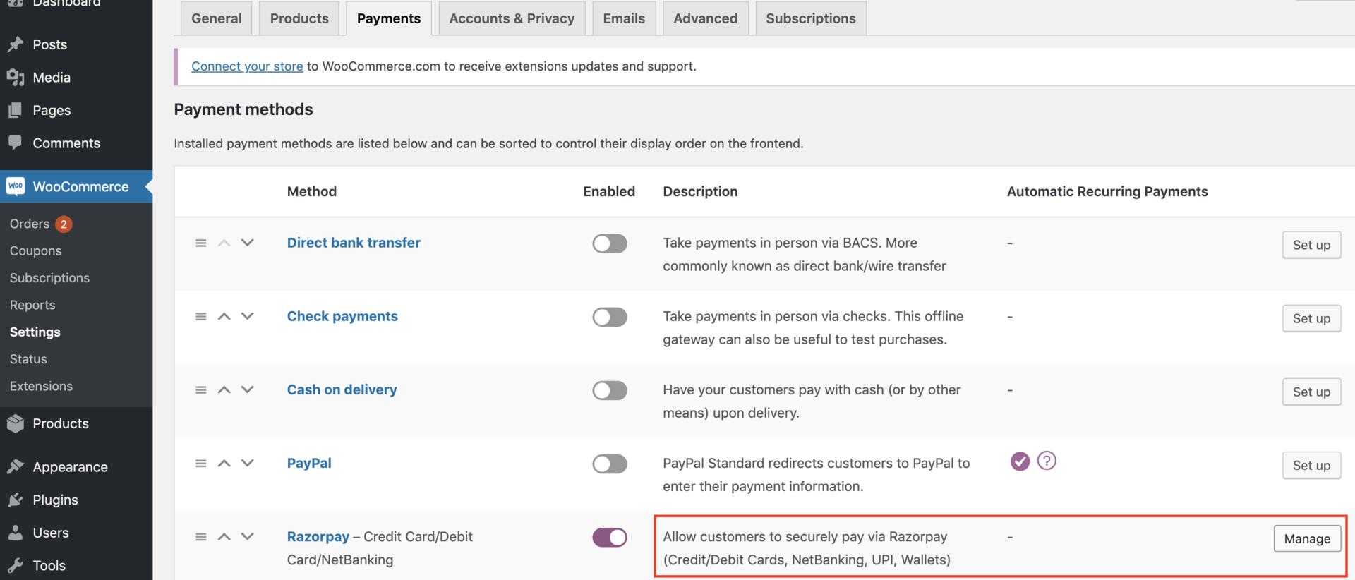Move Check payments up
1355x580 pixels.
tap(224, 316)
